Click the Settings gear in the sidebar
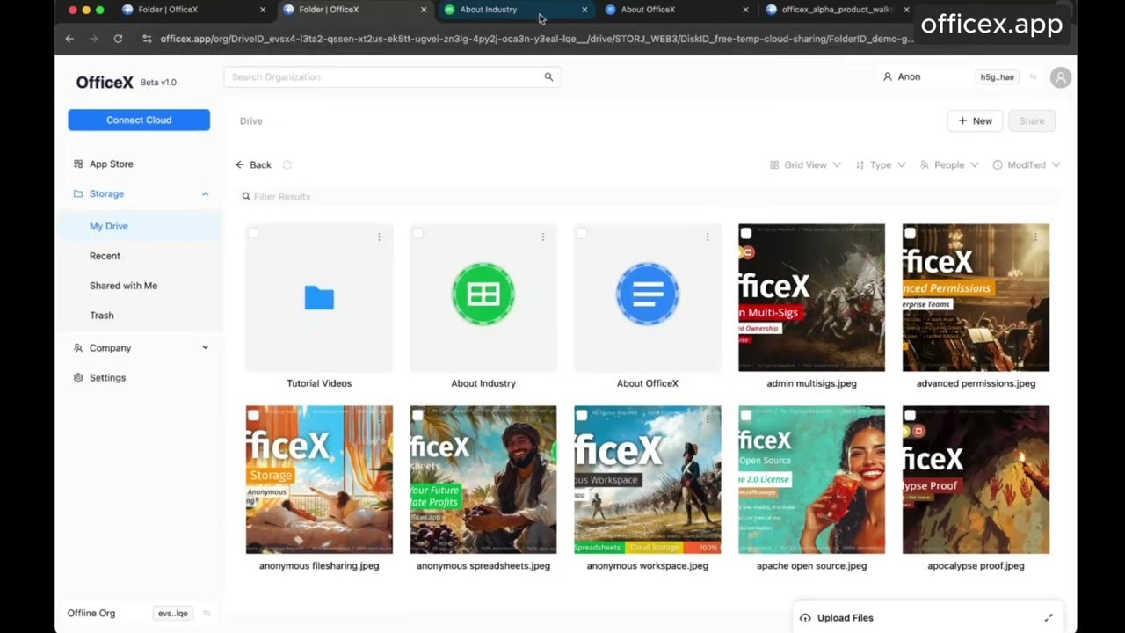Screen dimensions: 1125x633 click(107, 377)
